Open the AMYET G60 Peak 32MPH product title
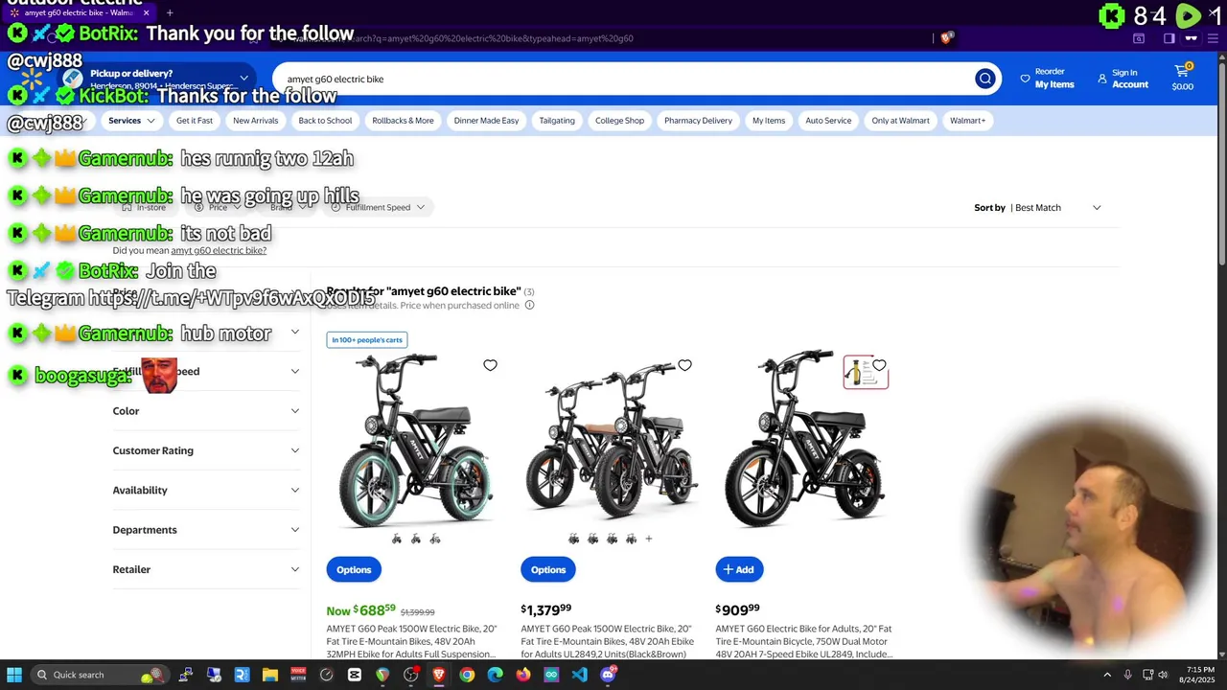 point(412,641)
